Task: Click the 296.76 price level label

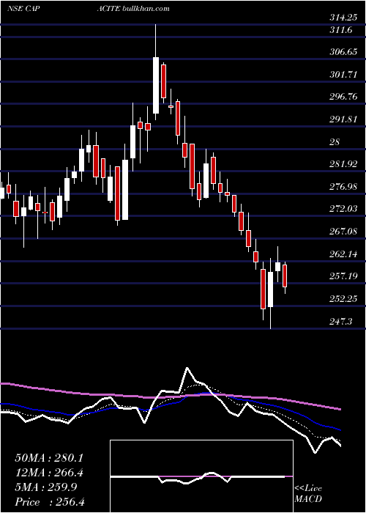Action: (x=343, y=97)
